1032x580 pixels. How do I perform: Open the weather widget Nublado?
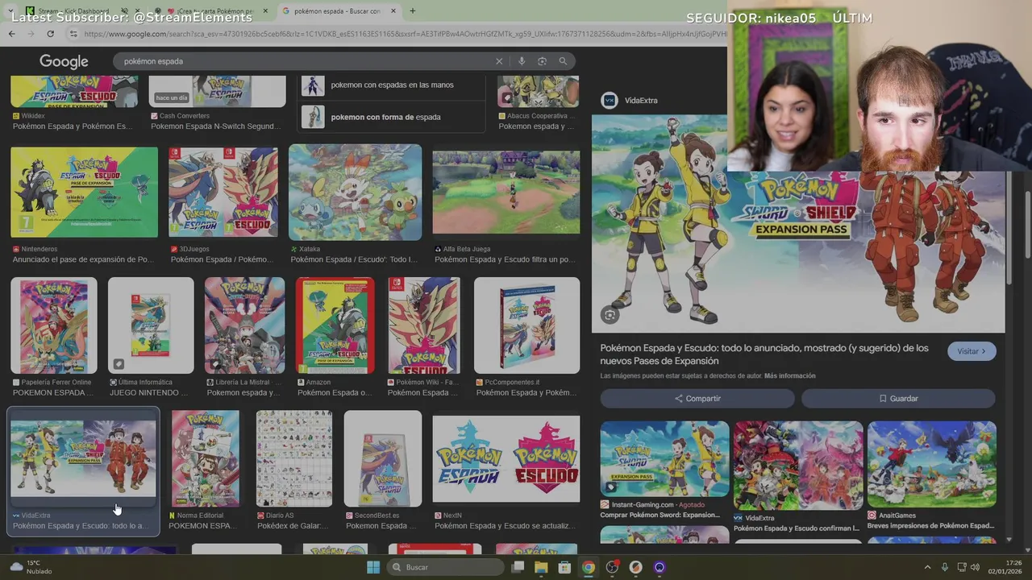click(x=31, y=567)
